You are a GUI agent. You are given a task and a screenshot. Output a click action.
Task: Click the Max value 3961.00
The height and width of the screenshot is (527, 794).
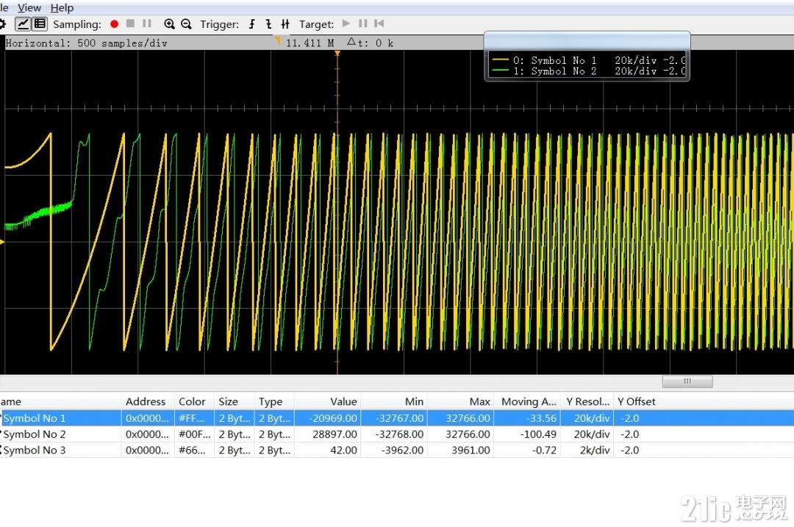click(471, 450)
